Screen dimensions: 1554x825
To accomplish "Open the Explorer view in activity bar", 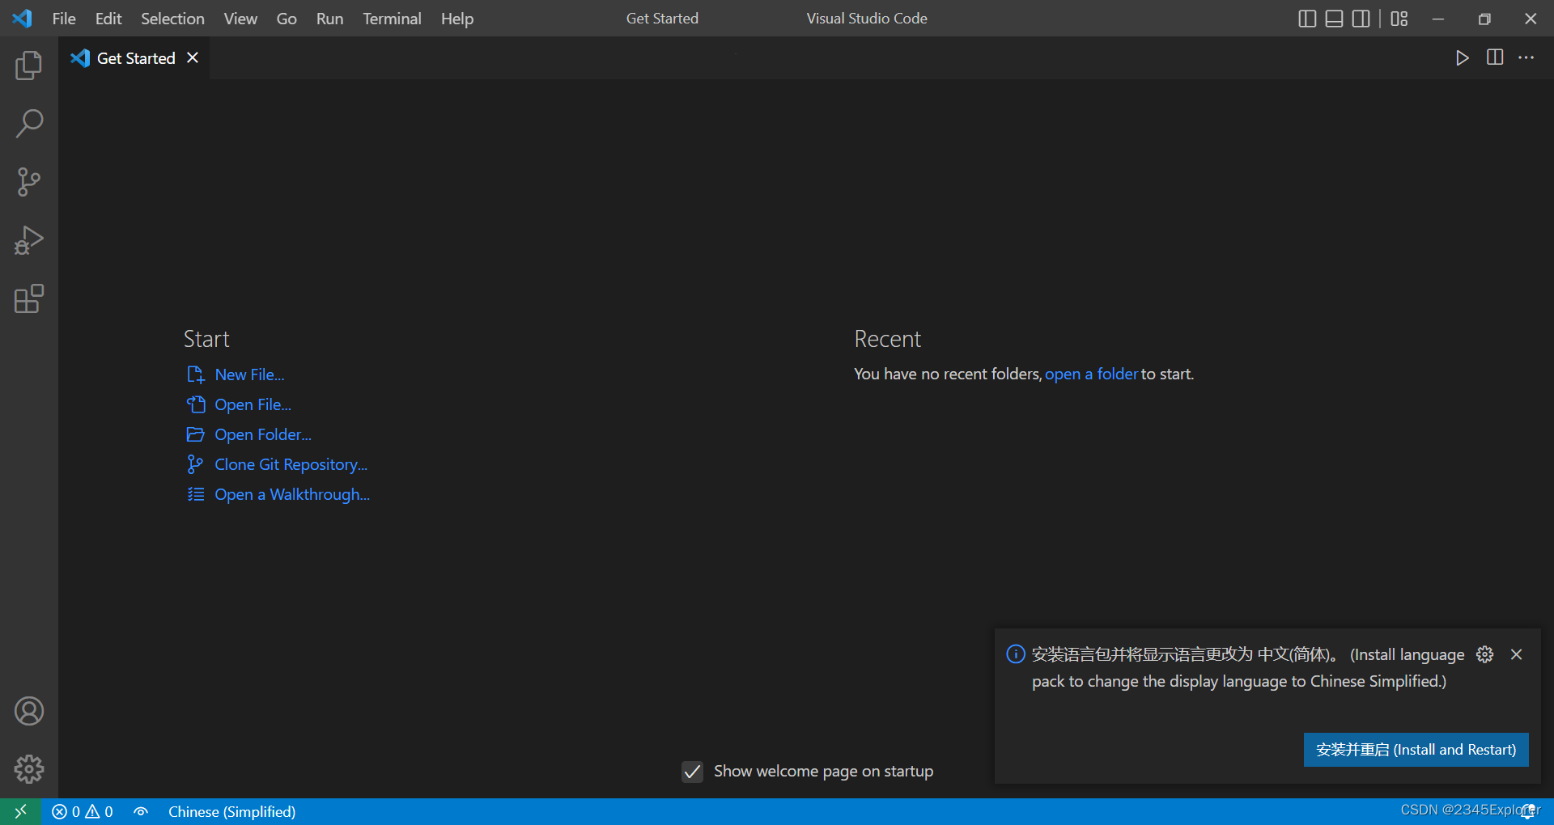I will [29, 66].
